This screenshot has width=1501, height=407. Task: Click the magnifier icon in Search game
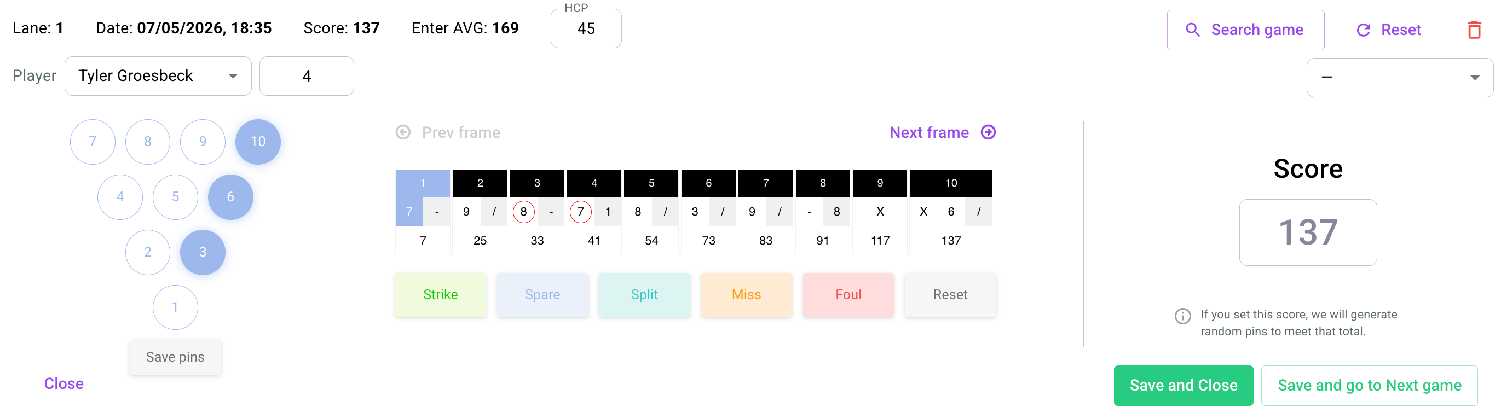pyautogui.click(x=1193, y=30)
